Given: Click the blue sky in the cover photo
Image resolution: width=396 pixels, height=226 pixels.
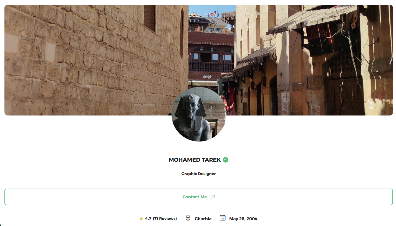Looking at the screenshot, I should click(x=211, y=9).
